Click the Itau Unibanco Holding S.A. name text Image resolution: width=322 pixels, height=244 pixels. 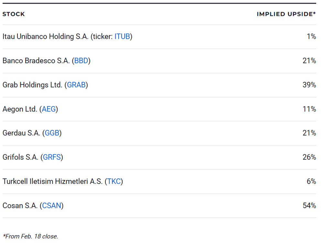point(45,36)
